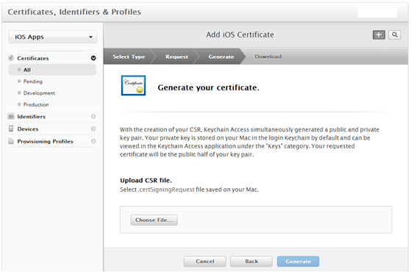Click the plus add certificate icon
The width and height of the screenshot is (411, 274).
pyautogui.click(x=379, y=35)
